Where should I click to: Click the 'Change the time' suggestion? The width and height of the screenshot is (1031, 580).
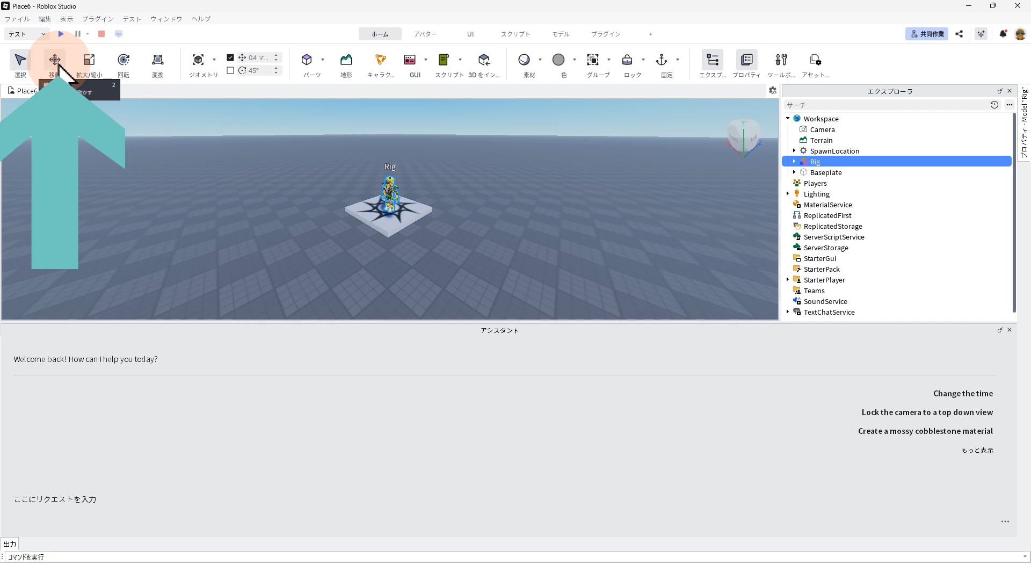tap(963, 394)
